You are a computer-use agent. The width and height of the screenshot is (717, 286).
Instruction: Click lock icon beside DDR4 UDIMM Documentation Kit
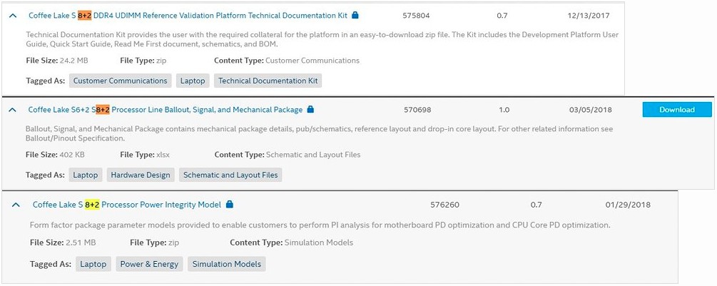[x=355, y=15]
